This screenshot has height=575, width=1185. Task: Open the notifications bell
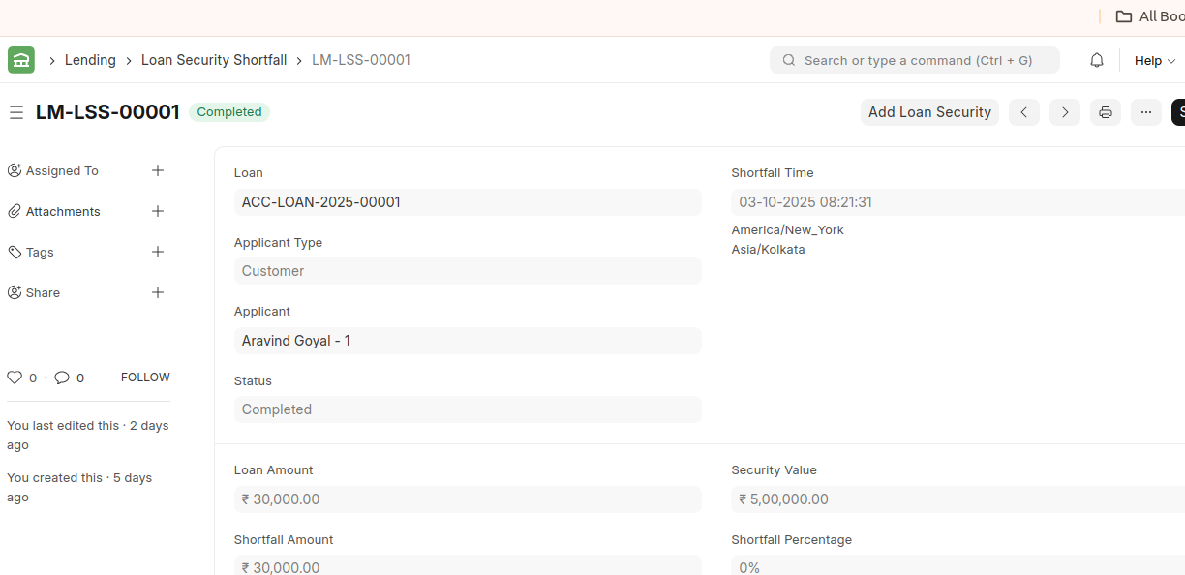click(x=1096, y=60)
